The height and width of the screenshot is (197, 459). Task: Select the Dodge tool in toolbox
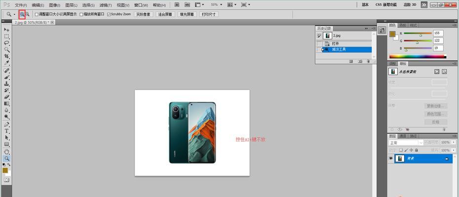tap(6, 117)
